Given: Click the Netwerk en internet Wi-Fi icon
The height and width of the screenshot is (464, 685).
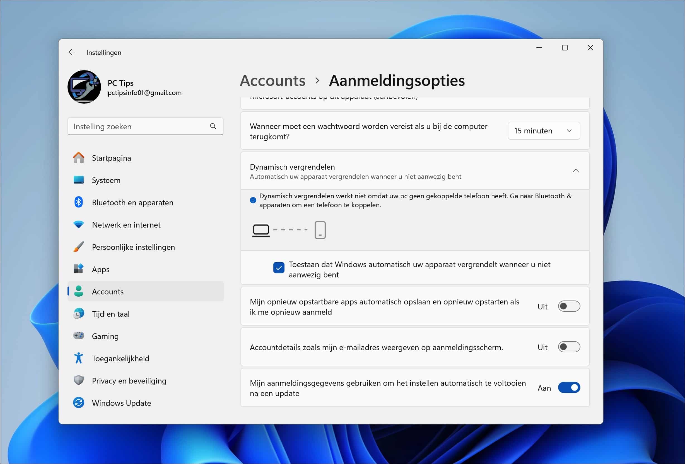Looking at the screenshot, I should pyautogui.click(x=79, y=224).
